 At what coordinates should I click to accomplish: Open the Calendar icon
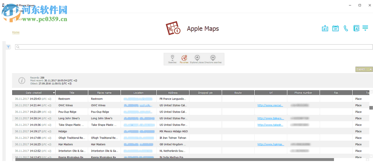[x=335, y=28]
